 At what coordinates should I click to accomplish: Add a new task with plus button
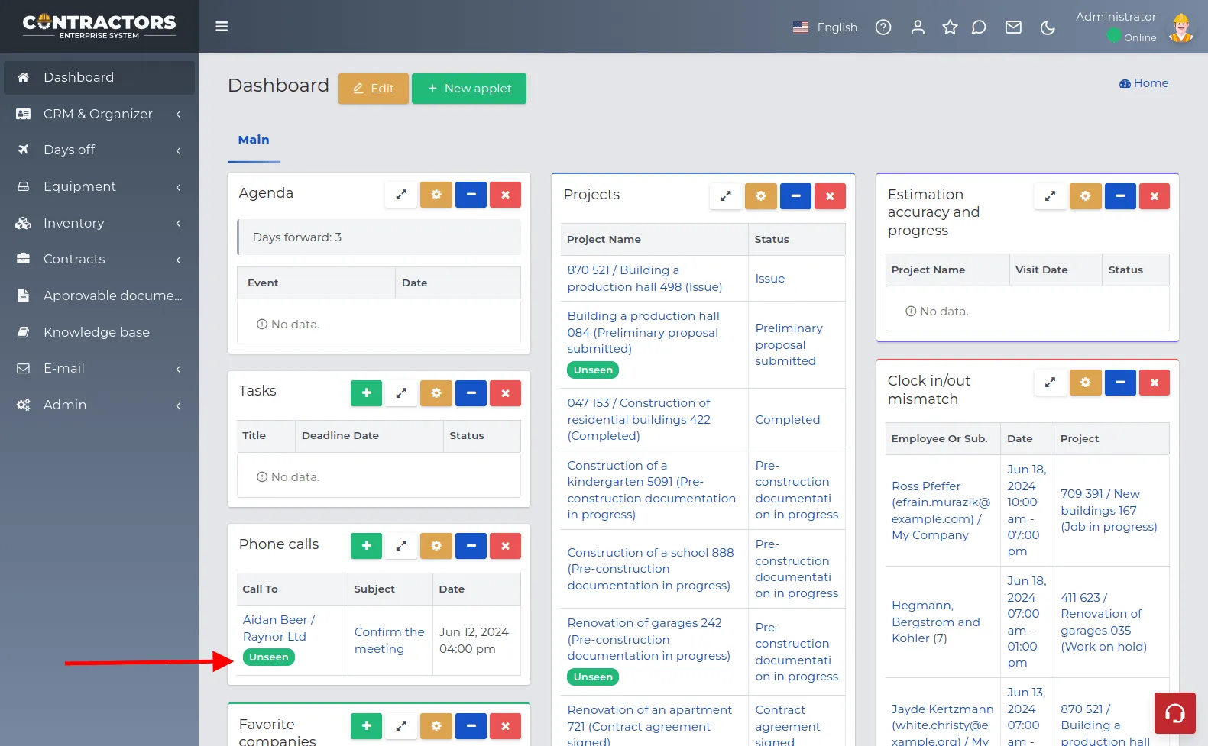pos(366,393)
